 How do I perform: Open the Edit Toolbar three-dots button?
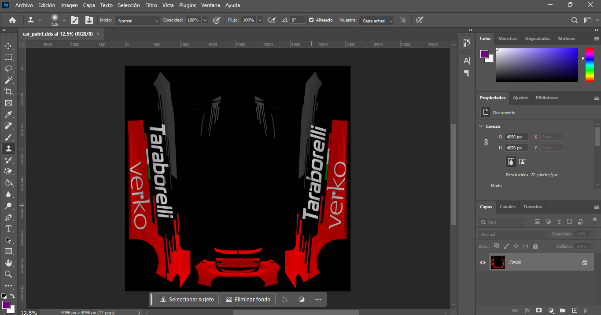pyautogui.click(x=8, y=286)
